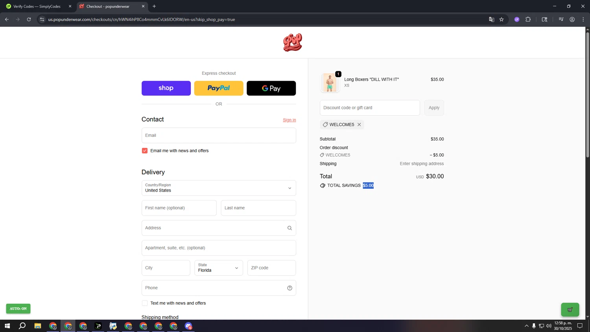Reload the checkout page
Image resolution: width=590 pixels, height=332 pixels.
point(29,19)
